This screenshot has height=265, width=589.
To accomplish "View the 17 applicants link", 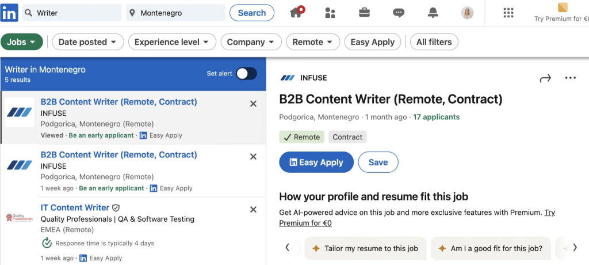I will 436,117.
